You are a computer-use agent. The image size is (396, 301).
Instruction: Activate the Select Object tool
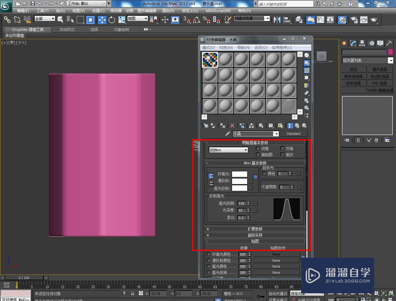click(60, 20)
